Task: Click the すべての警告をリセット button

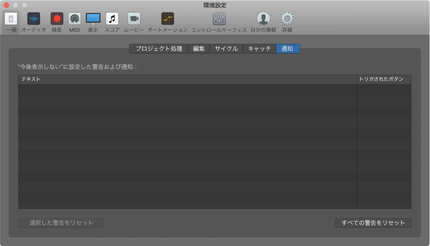Action: pyautogui.click(x=373, y=223)
